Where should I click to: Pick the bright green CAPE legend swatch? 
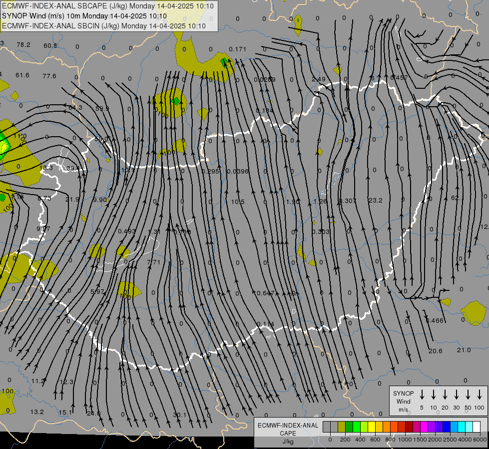[357, 427]
